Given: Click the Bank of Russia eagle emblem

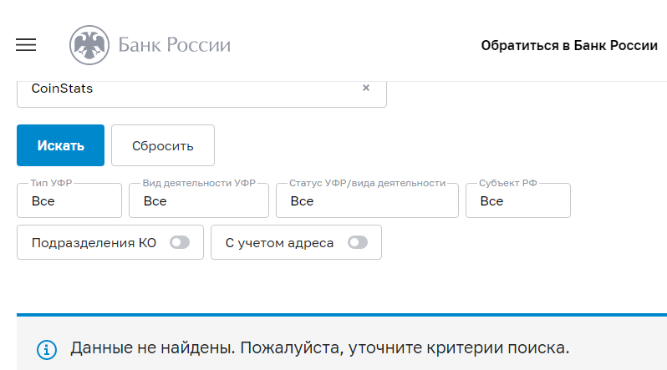Looking at the screenshot, I should point(88,45).
